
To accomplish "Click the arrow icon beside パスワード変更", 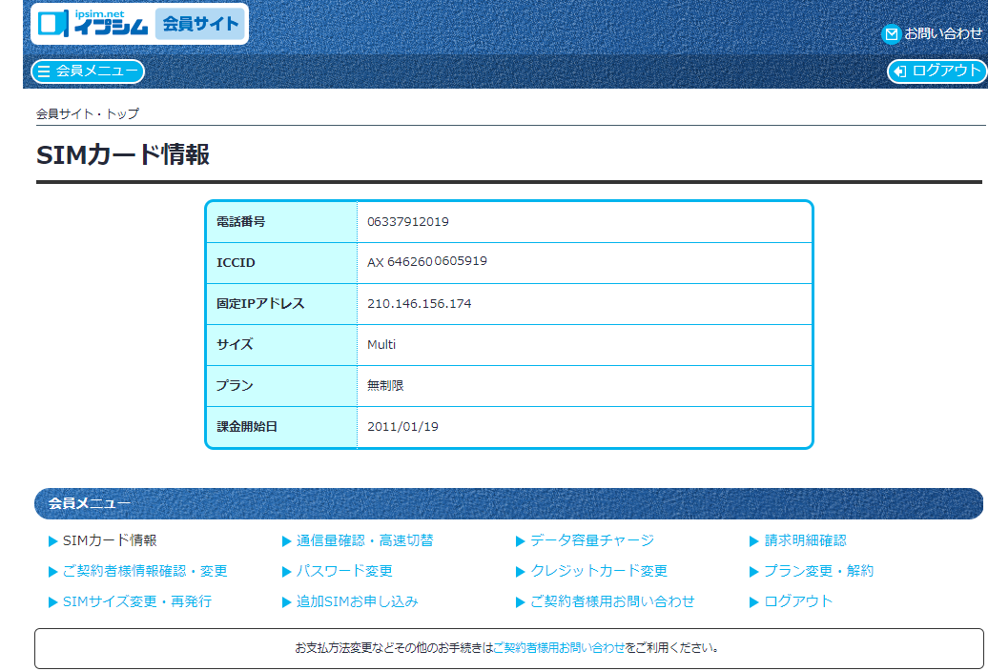I will [287, 572].
